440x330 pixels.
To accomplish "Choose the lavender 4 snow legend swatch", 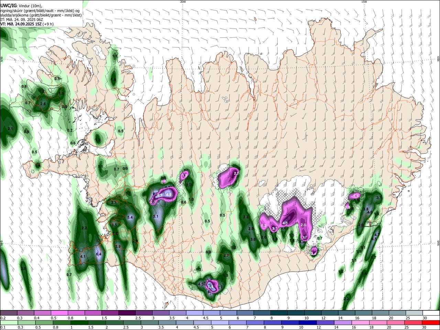I will (194, 313).
